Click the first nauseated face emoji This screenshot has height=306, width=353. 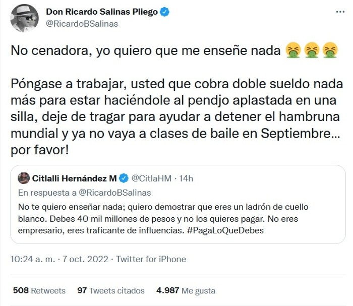coord(293,49)
